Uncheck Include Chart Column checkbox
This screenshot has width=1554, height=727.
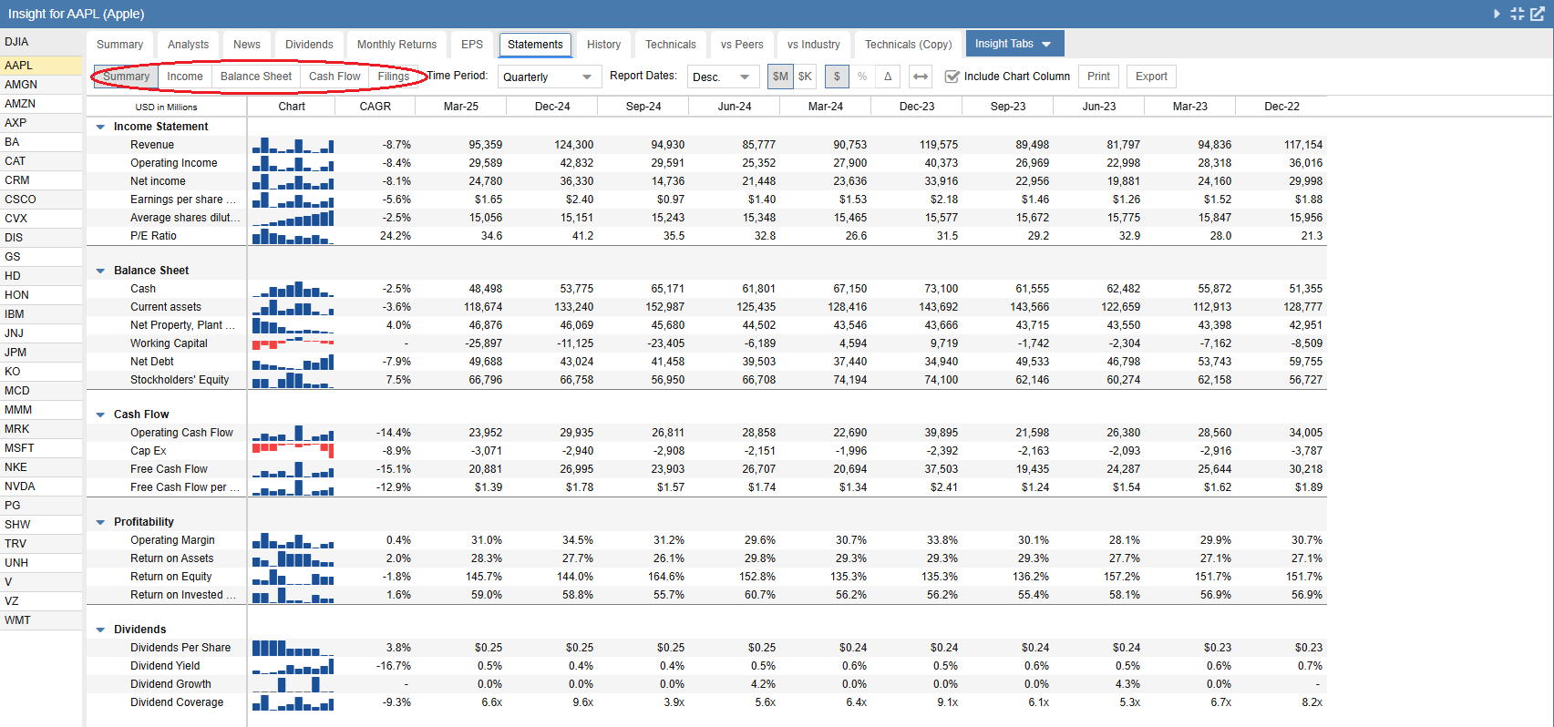[x=952, y=77]
